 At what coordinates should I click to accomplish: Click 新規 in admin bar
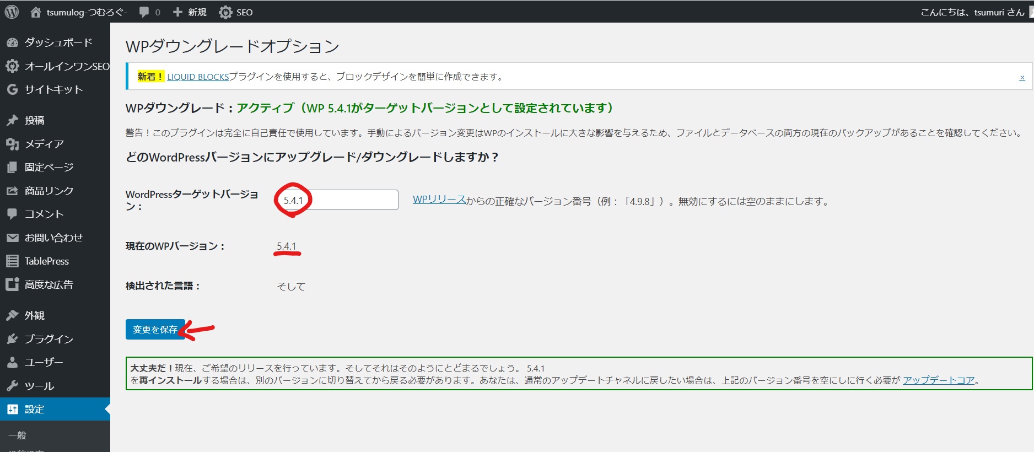(197, 12)
